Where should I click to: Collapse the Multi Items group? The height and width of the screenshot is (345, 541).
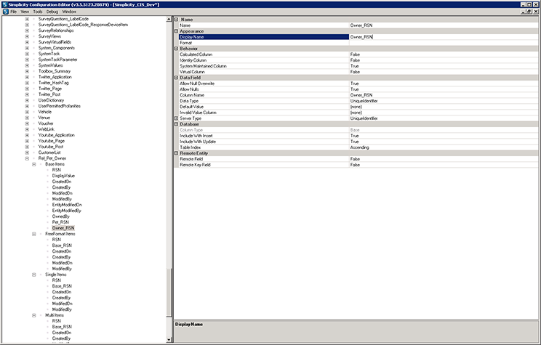pos(33,315)
